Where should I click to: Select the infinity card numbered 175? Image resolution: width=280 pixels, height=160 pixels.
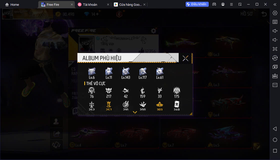point(177,93)
